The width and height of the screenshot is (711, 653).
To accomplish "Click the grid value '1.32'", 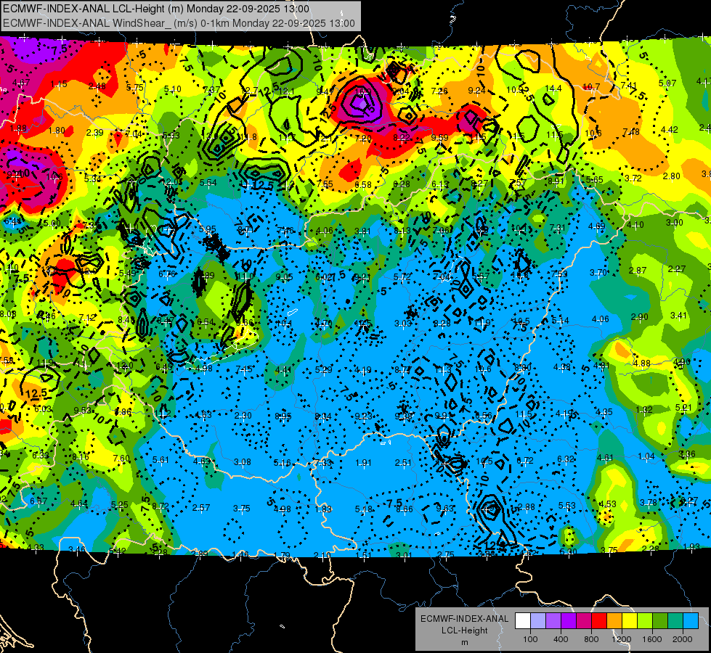I will pos(644,410).
